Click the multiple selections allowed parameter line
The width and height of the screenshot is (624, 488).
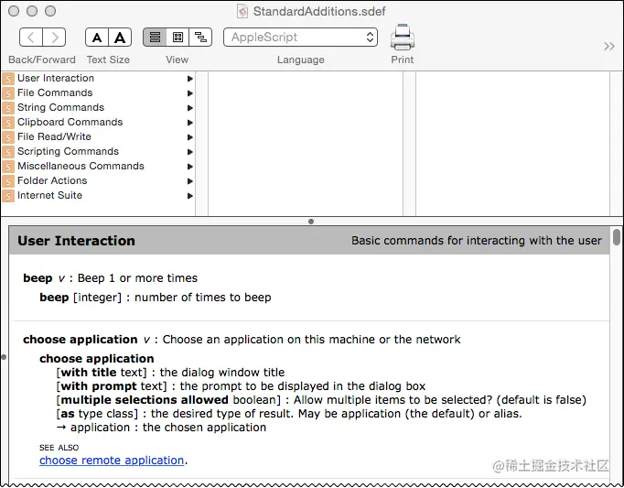[x=321, y=400]
